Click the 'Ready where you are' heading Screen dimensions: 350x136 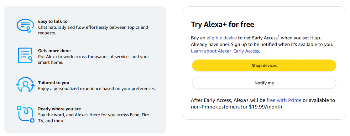click(60, 109)
